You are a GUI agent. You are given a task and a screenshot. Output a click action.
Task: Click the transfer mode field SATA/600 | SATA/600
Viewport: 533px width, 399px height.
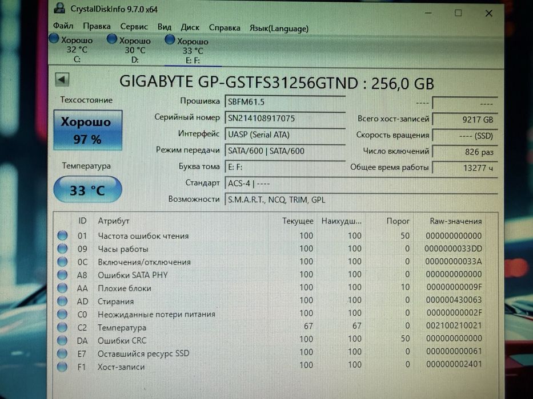(x=285, y=150)
